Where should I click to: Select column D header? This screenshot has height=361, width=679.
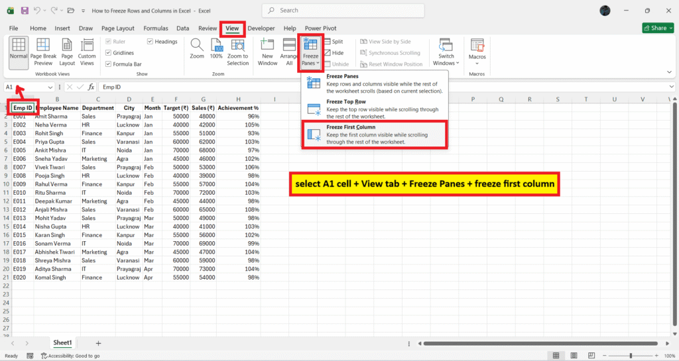pos(129,99)
